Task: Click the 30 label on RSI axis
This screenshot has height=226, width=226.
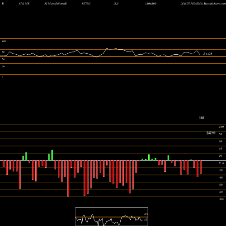Action: (3, 66)
